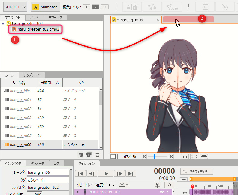Click the warp deformer creation toolbar icon
The width and height of the screenshot is (238, 195).
(x=205, y=7)
